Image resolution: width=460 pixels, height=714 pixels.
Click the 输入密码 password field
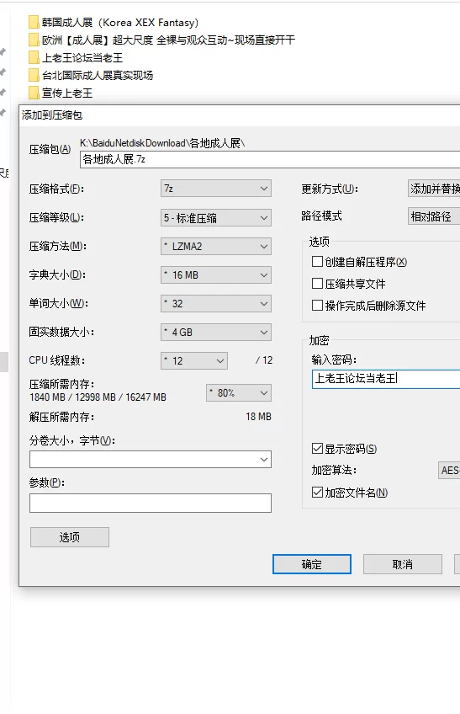click(386, 379)
